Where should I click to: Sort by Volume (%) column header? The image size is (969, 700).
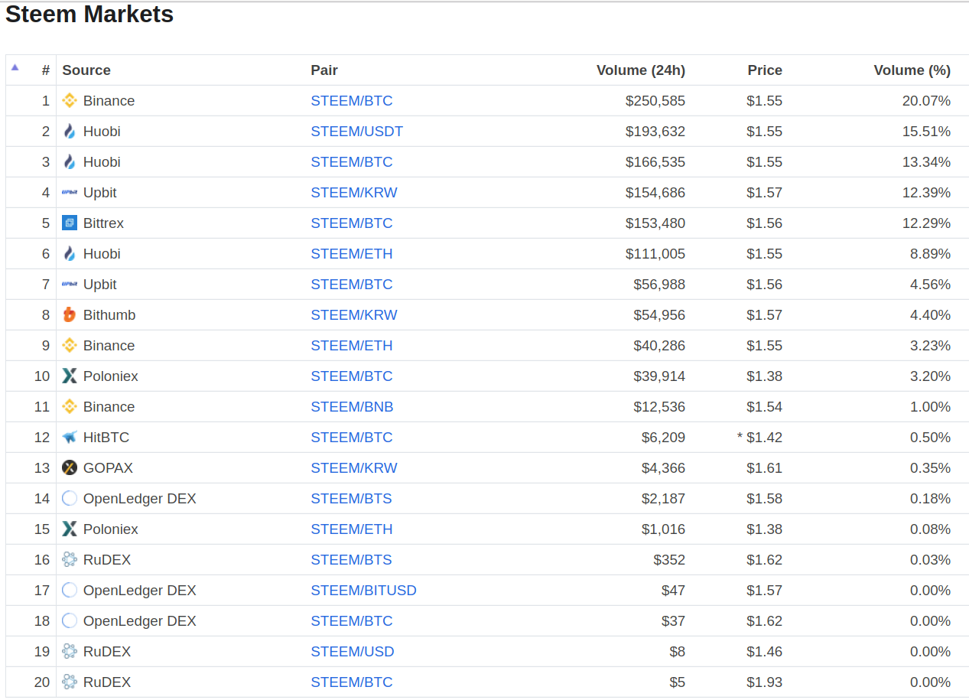coord(912,70)
